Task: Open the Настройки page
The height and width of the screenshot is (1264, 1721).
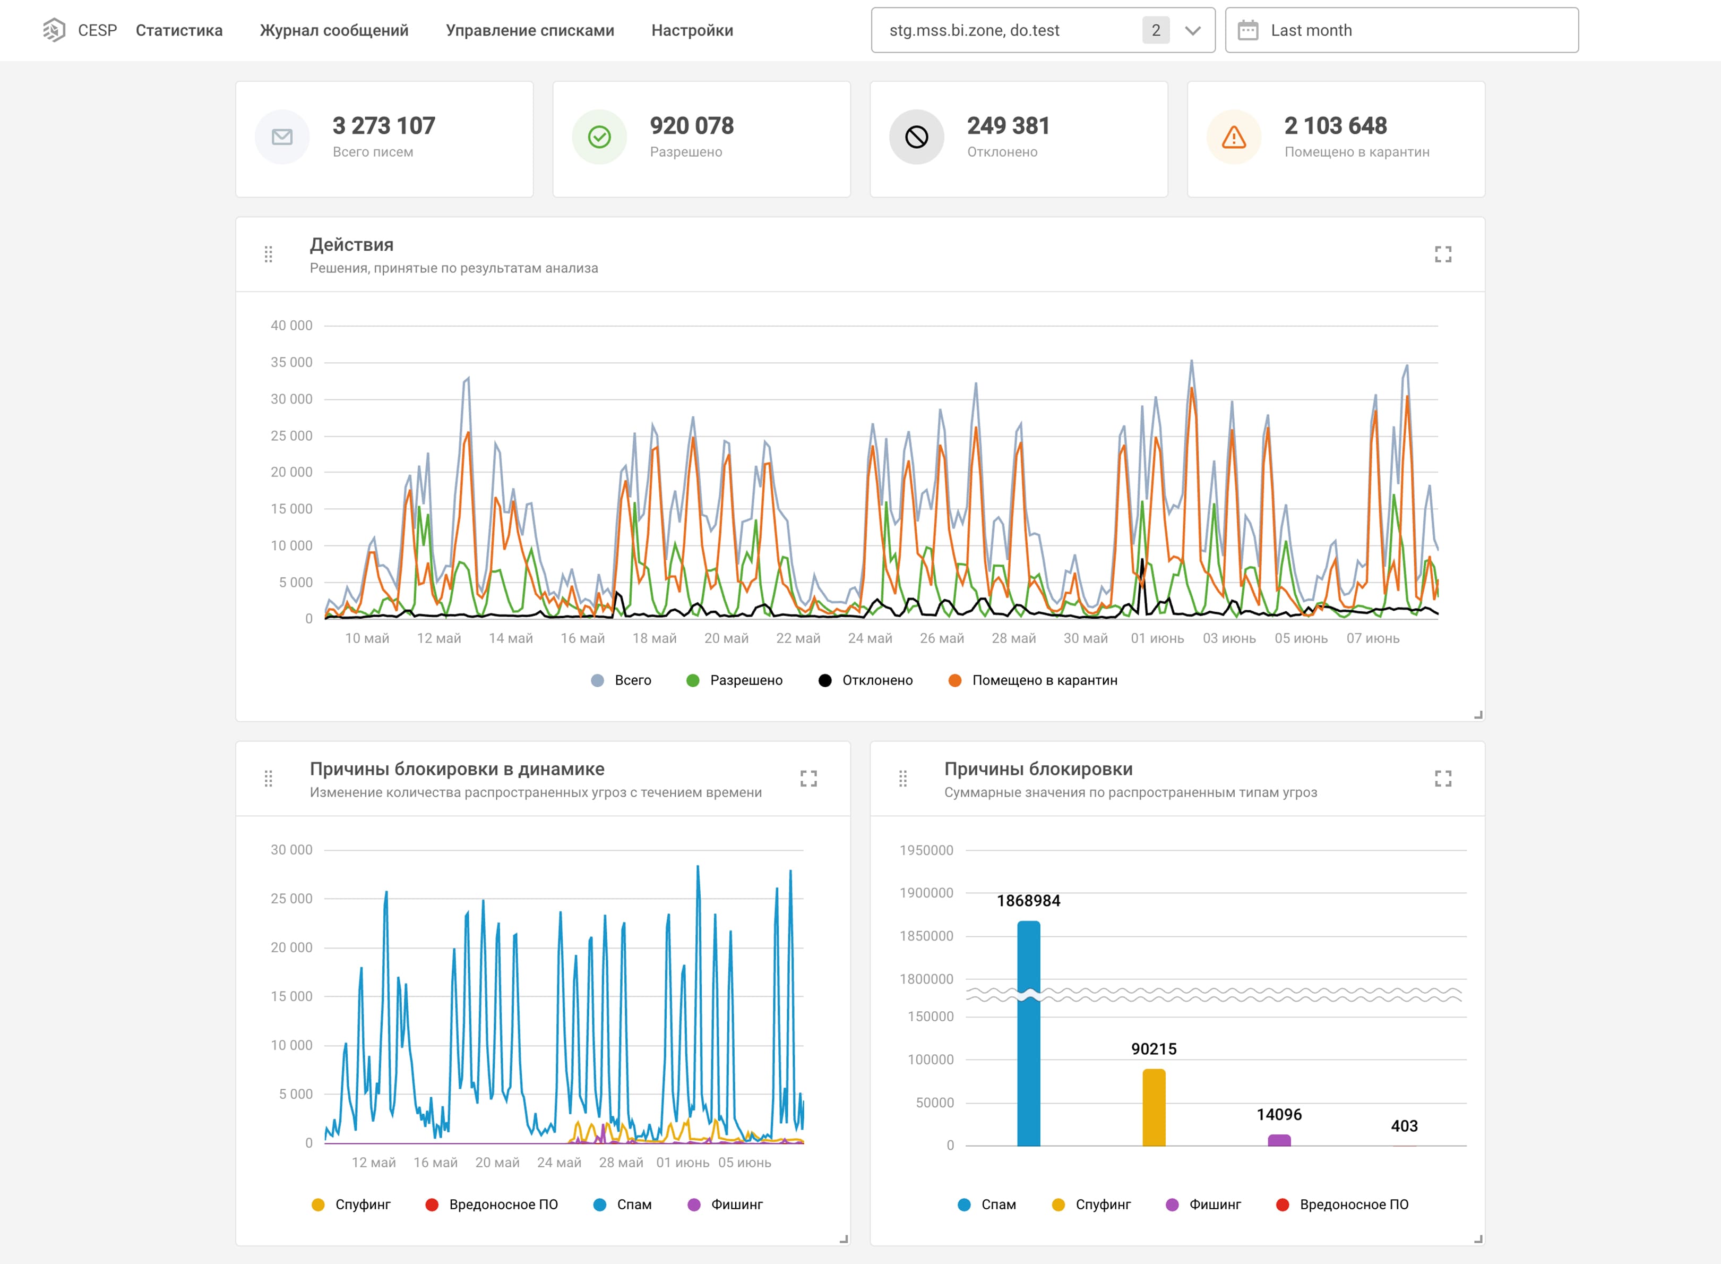Action: point(692,31)
